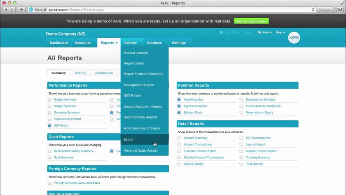Select Reconciliation Reports menu item

tap(145, 117)
